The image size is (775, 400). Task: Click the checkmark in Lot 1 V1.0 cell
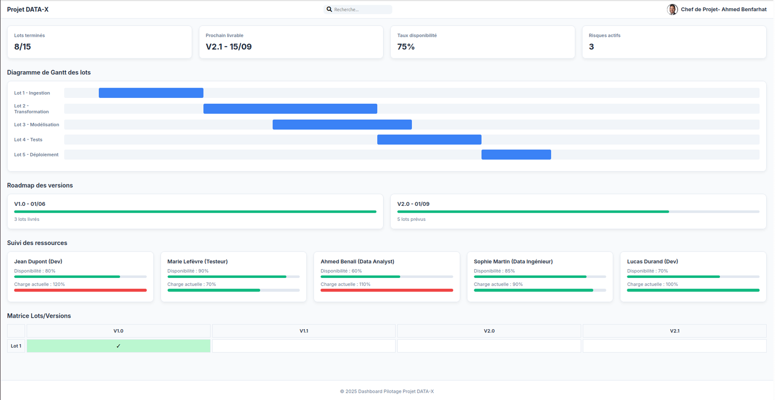tap(118, 346)
